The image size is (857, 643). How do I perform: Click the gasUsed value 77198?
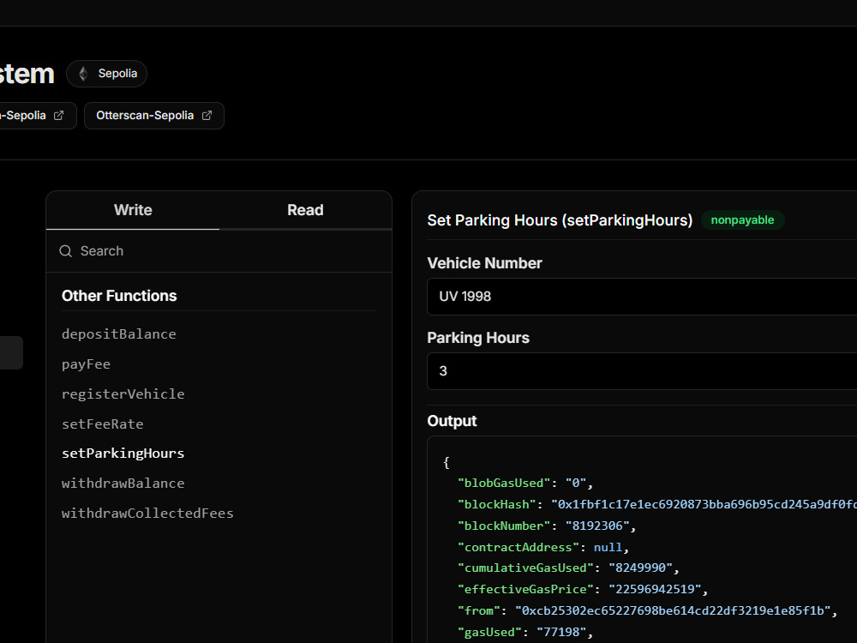[x=561, y=632]
